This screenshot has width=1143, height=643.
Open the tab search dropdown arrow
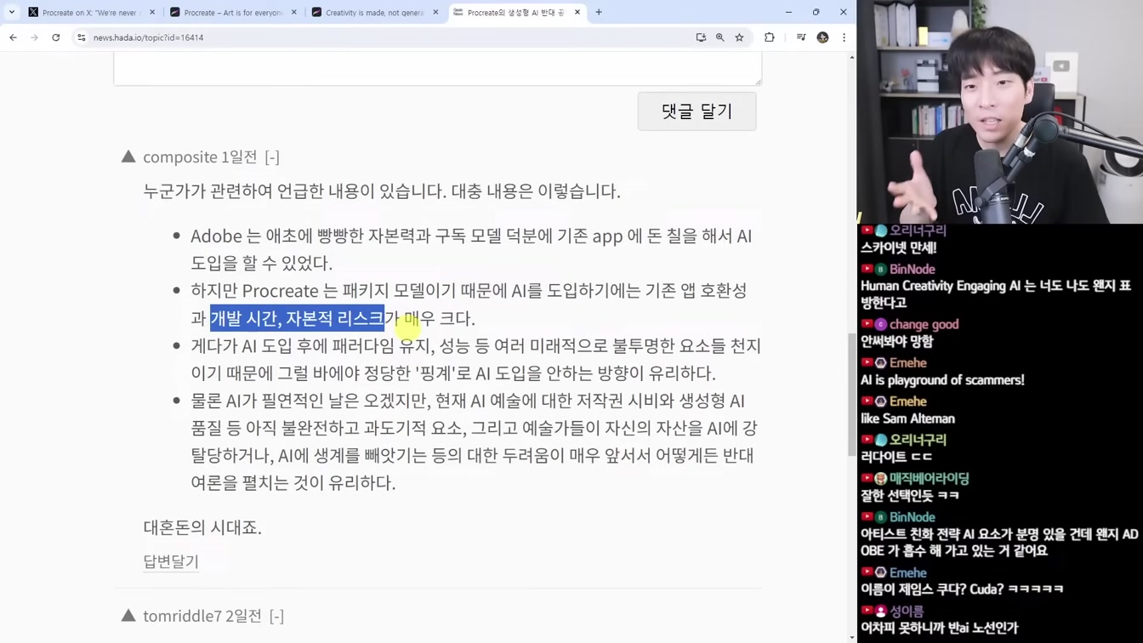12,12
